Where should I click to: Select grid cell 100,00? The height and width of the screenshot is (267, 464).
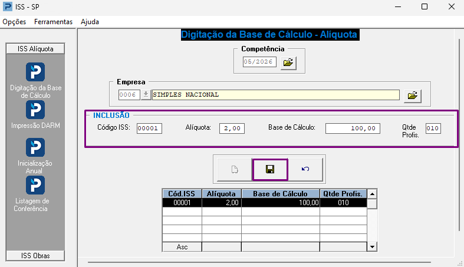coord(281,203)
